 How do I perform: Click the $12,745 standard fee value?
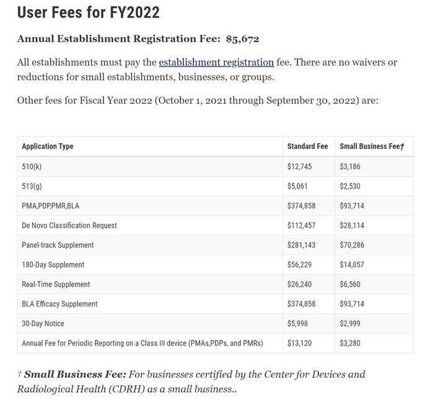click(x=300, y=166)
